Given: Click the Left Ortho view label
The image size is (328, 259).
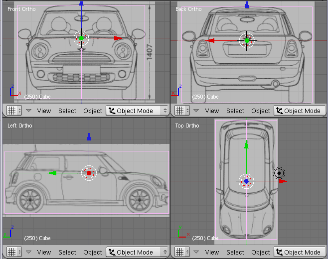Looking at the screenshot, I should pos(20,126).
